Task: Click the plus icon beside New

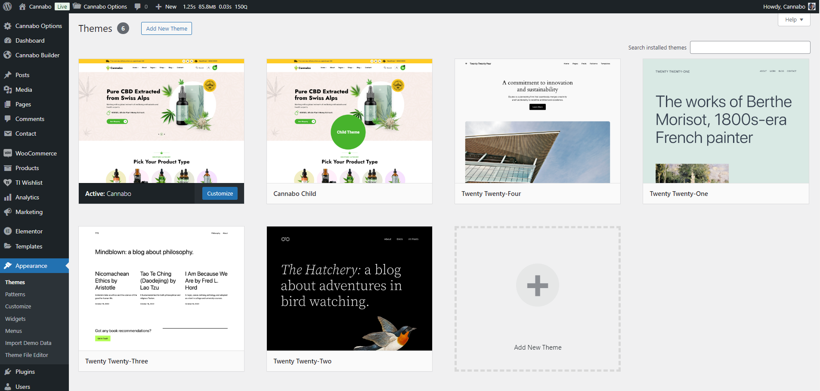Action: (x=158, y=6)
